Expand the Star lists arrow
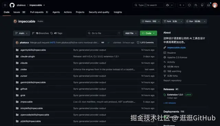The height and width of the screenshot is (126, 220). 205,21
